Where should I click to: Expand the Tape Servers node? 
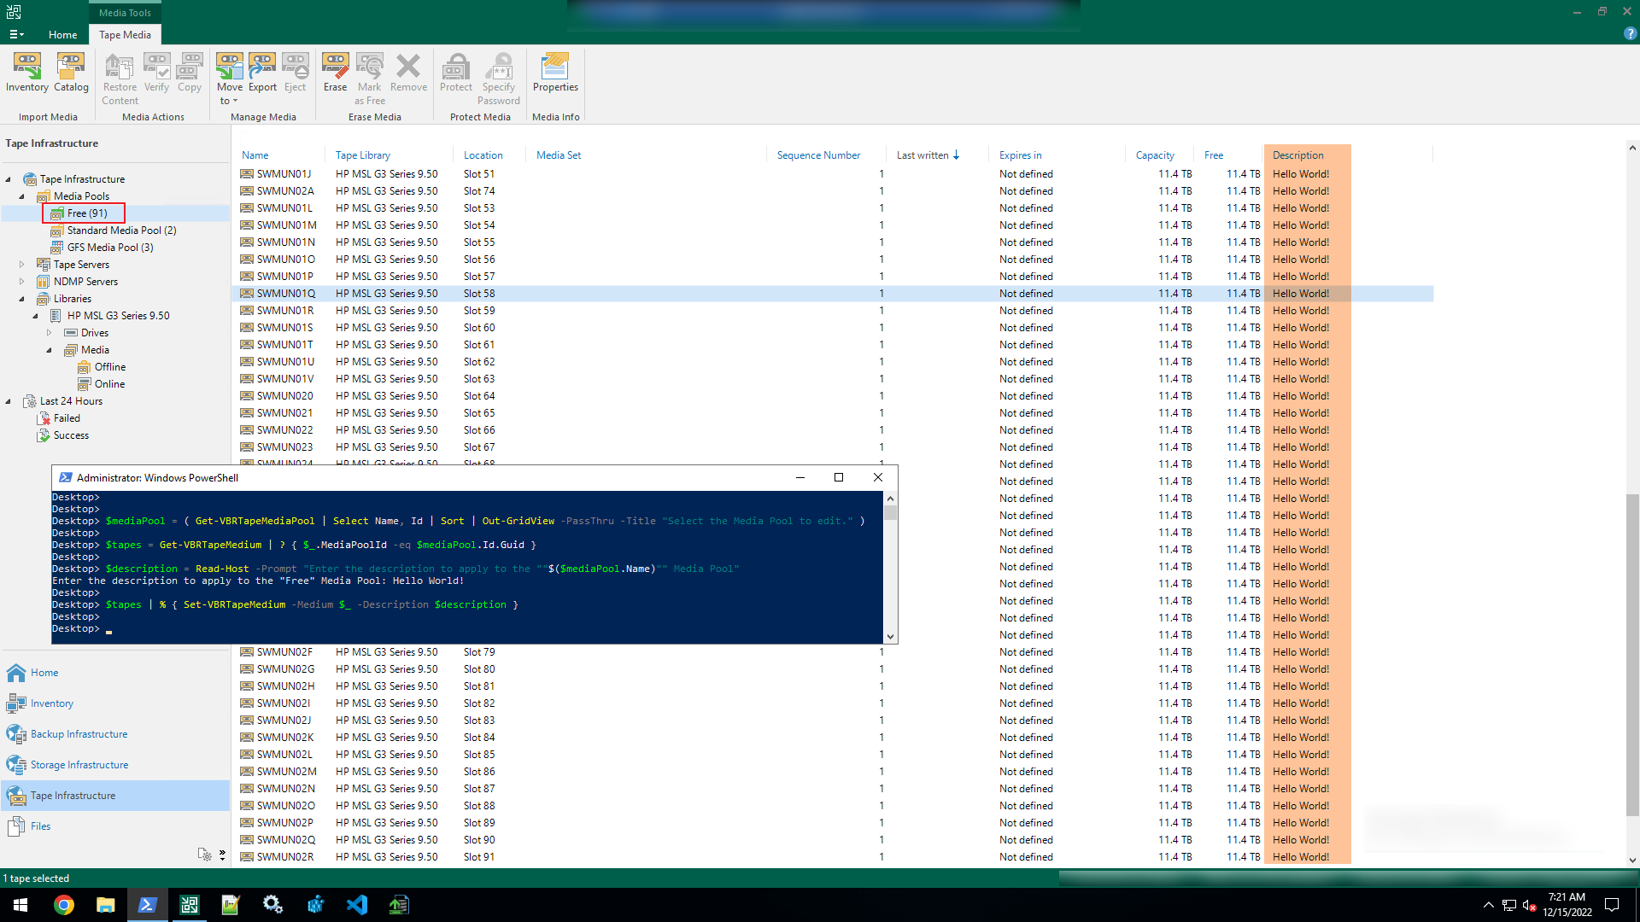(21, 264)
